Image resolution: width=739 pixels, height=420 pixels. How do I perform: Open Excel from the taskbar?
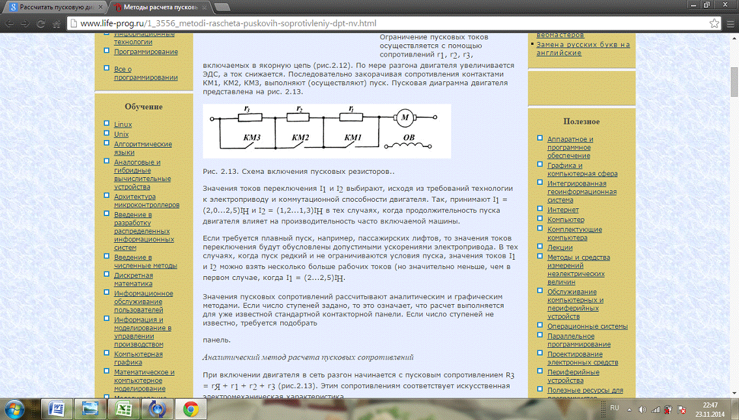123,409
